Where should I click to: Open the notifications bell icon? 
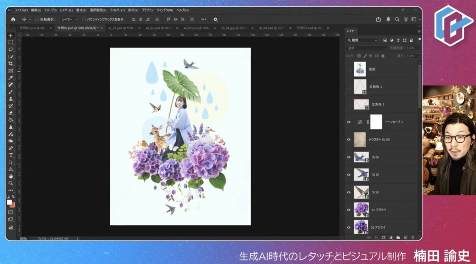(388, 19)
